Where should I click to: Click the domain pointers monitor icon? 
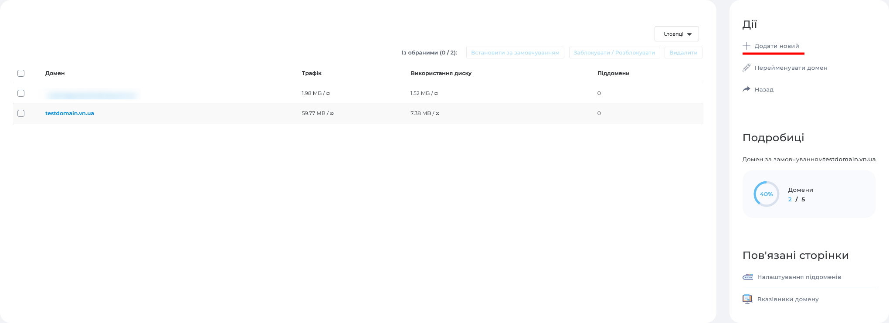(747, 299)
